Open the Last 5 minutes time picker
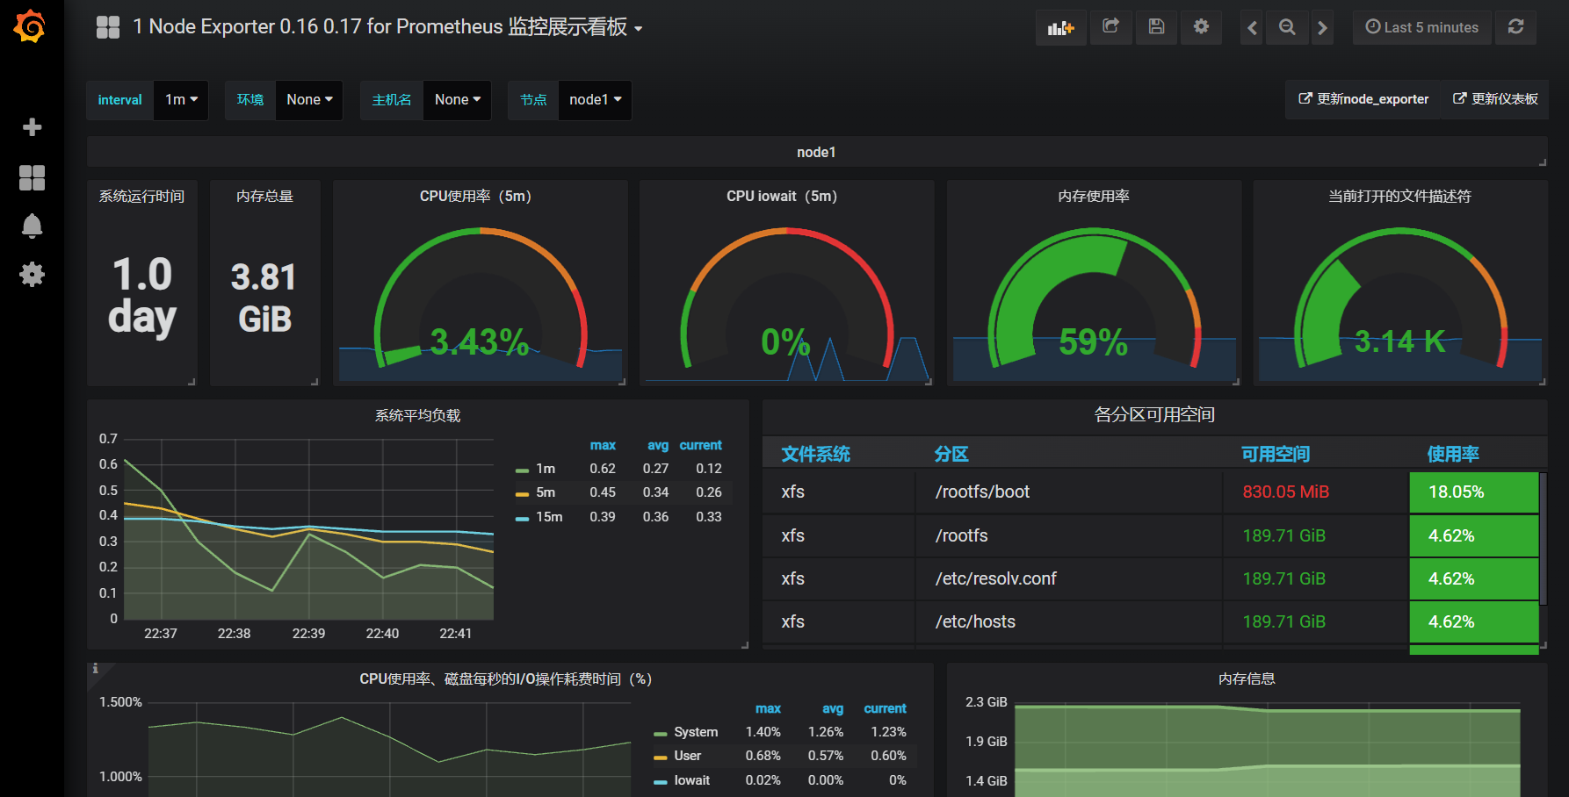The image size is (1569, 797). pyautogui.click(x=1421, y=27)
